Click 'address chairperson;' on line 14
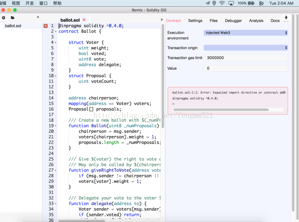Viewport: 299px width, 222px height. click(93, 98)
